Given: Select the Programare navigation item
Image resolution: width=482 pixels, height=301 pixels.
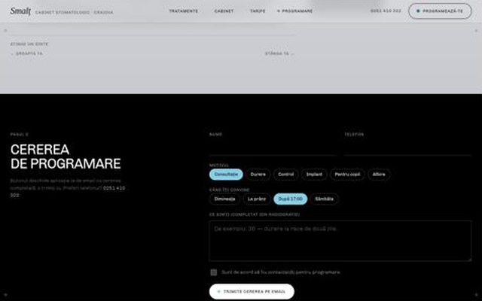Looking at the screenshot, I should pos(294,11).
